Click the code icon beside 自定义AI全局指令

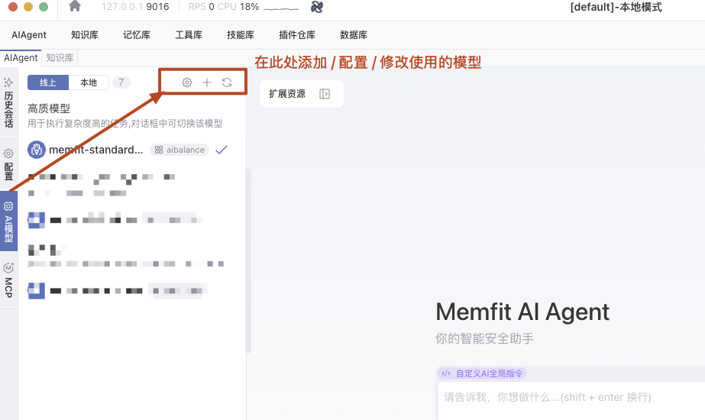(446, 373)
